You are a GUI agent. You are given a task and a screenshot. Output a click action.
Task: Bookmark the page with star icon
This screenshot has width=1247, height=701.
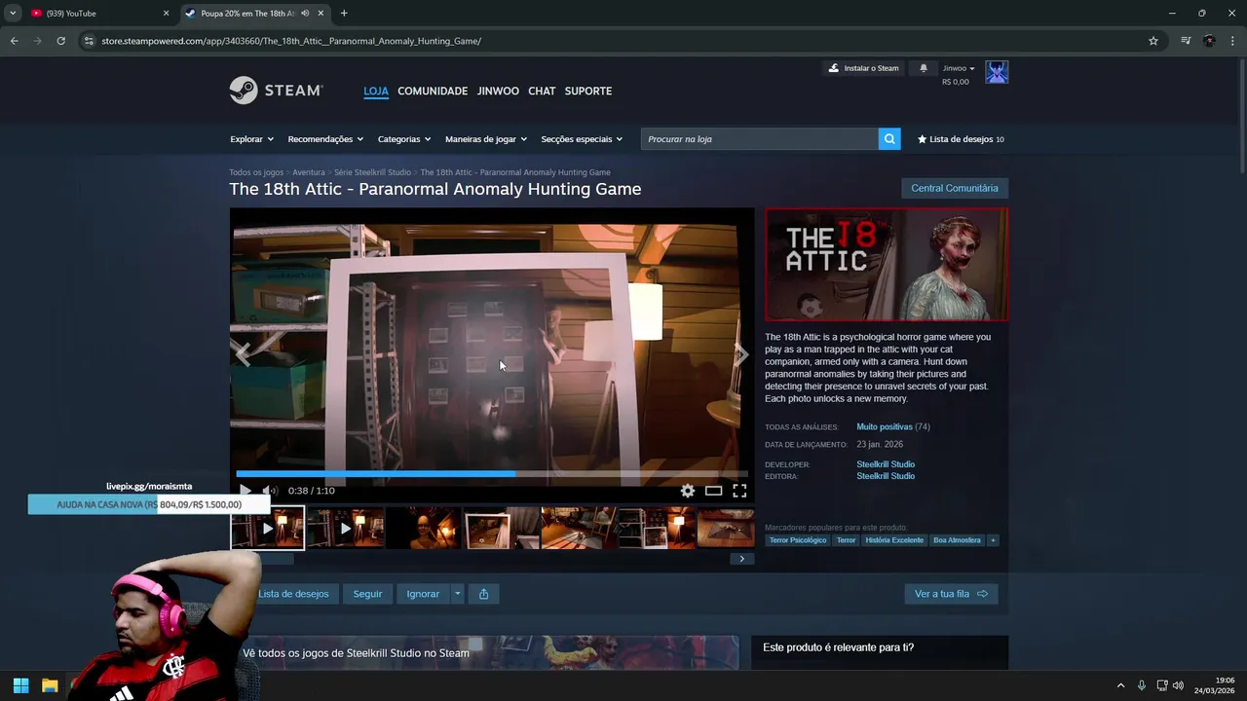coord(1153,41)
